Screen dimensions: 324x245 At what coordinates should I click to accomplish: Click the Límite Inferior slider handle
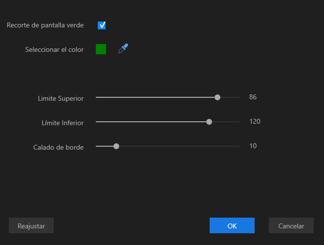209,122
